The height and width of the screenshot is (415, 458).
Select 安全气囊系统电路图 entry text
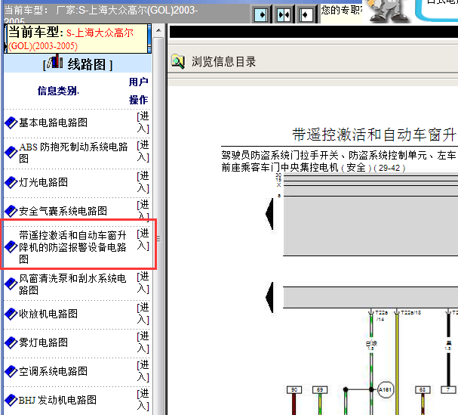(63, 211)
